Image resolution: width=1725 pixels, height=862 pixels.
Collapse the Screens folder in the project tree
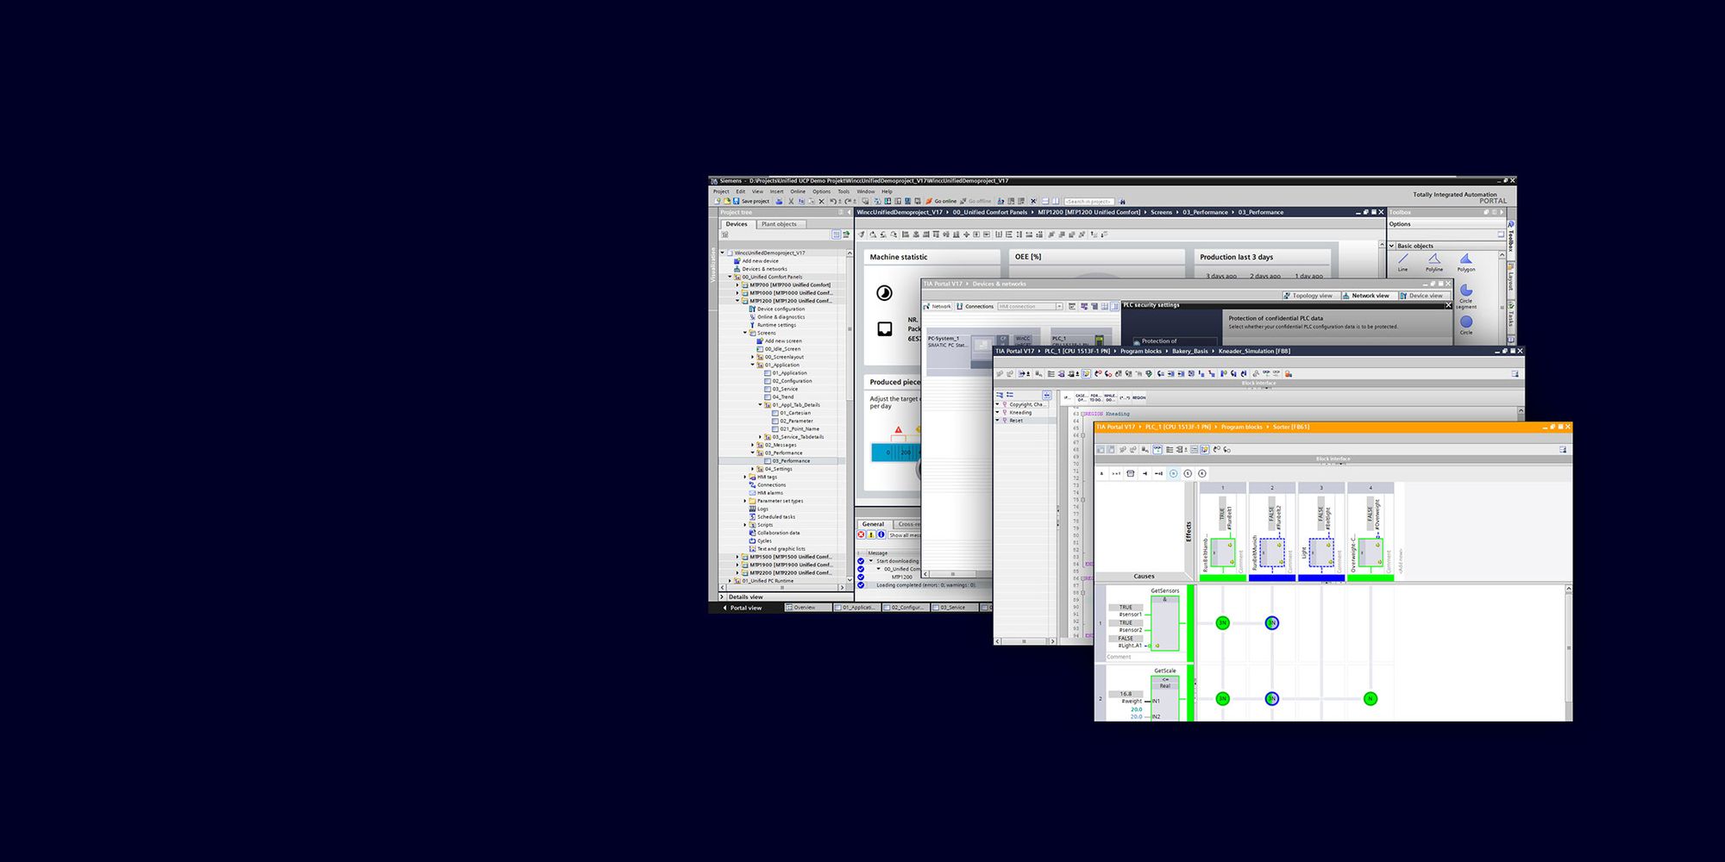coord(745,333)
